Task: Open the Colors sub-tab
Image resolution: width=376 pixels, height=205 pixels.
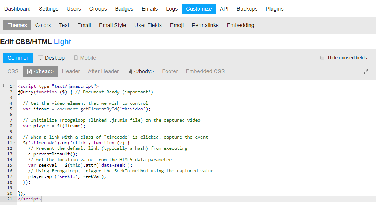Action: [x=43, y=26]
